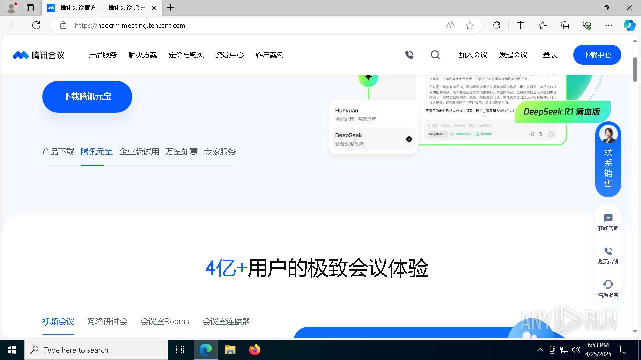Open tab actions menu icon

click(x=30, y=8)
